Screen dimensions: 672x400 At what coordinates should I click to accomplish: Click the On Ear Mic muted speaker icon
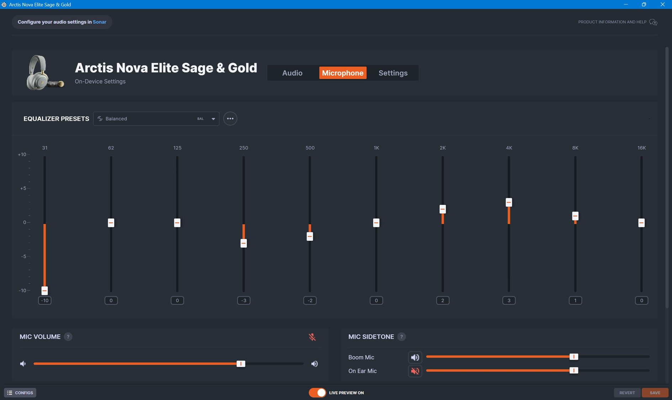tap(415, 371)
